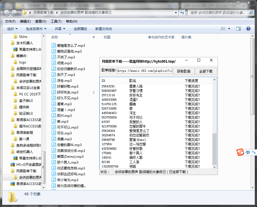
Task: Select the Skins folder in tree
Action: pyautogui.click(x=20, y=36)
